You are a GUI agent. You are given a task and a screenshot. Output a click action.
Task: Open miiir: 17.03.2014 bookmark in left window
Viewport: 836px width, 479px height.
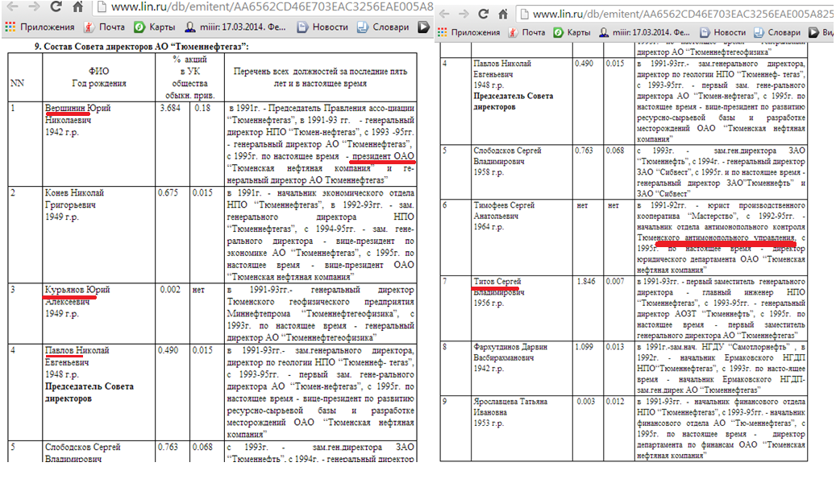235,27
